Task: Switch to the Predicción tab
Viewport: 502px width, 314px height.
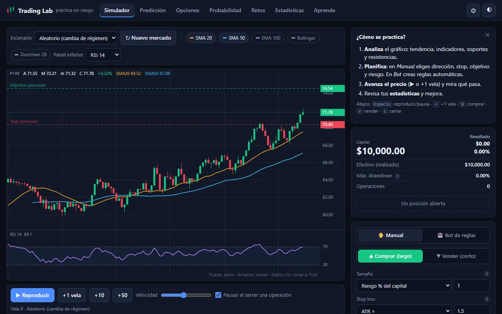Action: click(153, 10)
